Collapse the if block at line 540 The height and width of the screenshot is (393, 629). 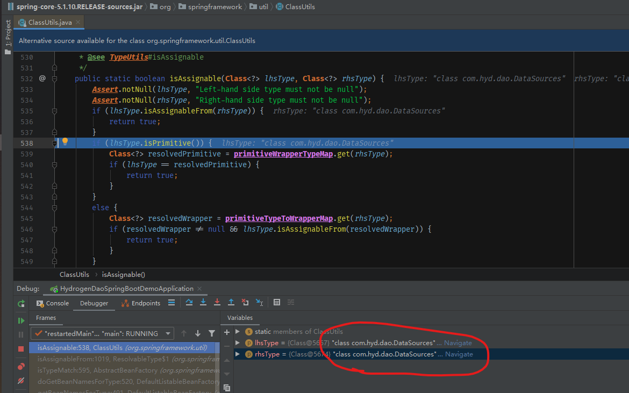coord(54,165)
